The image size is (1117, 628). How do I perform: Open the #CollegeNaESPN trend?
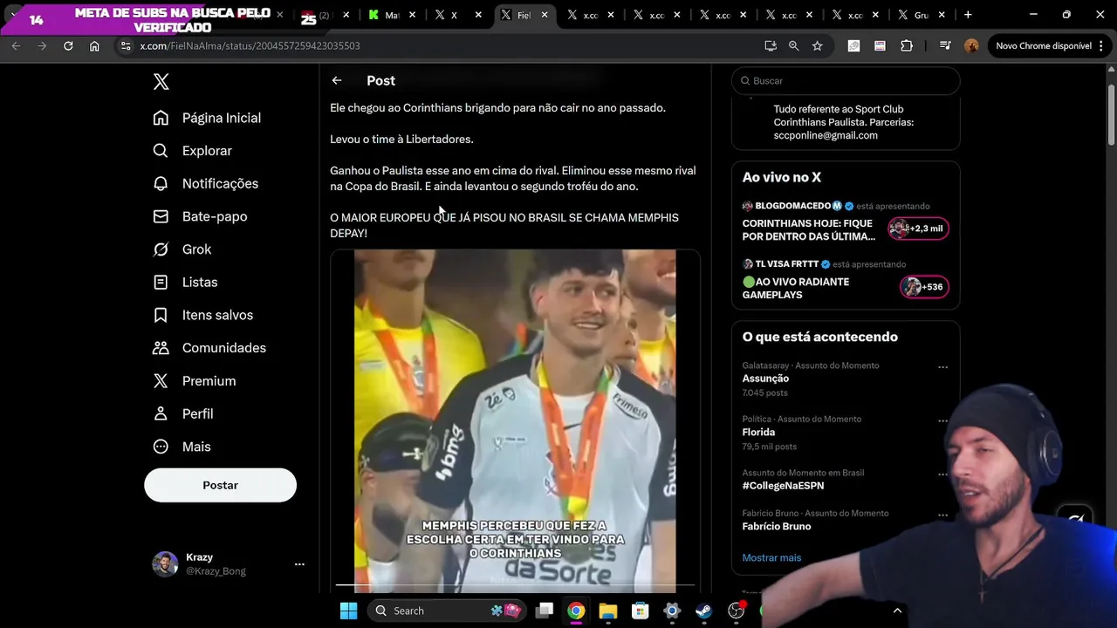point(783,486)
